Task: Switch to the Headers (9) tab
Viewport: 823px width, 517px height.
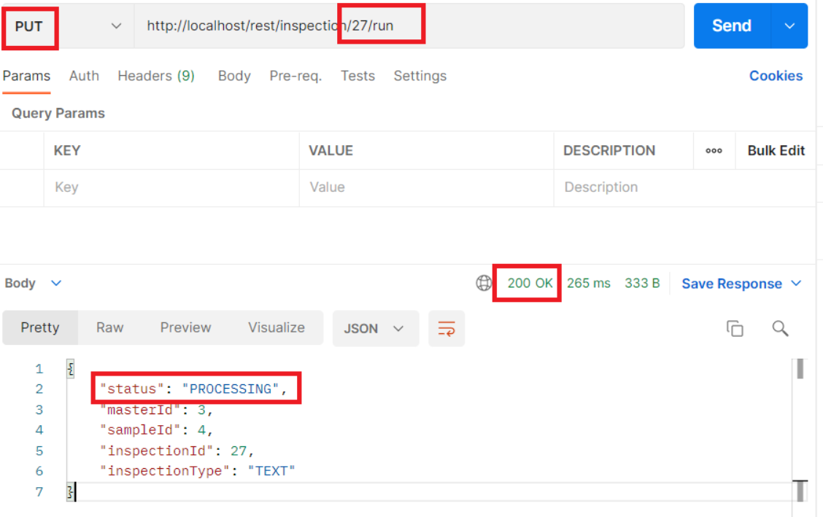Action: [156, 76]
